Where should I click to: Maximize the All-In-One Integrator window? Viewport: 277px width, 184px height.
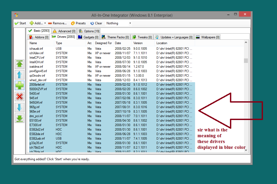click(235, 14)
